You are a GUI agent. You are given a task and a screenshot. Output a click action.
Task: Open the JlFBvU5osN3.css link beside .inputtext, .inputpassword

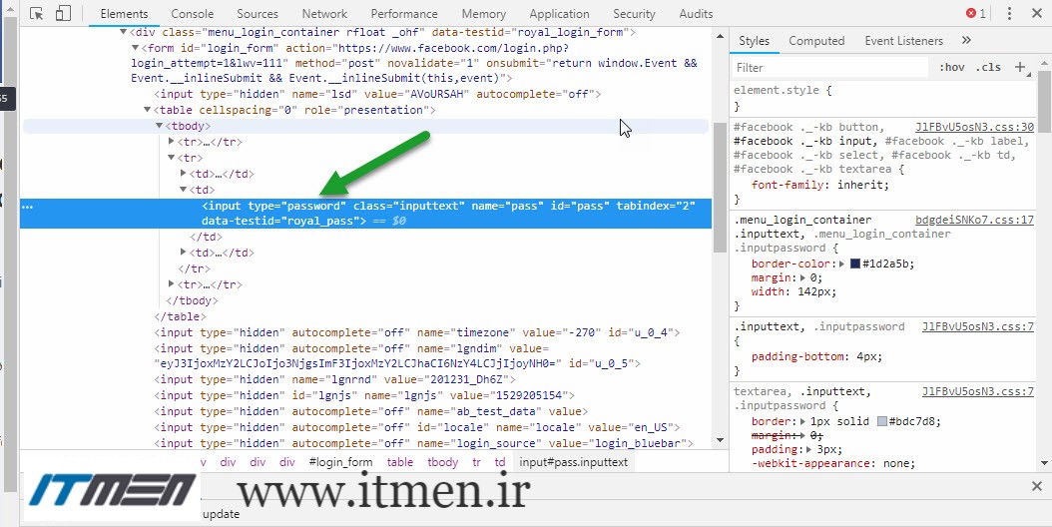coord(978,326)
